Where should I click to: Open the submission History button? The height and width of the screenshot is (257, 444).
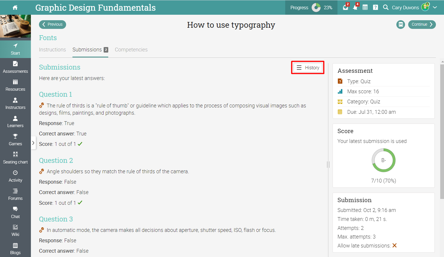(x=308, y=68)
